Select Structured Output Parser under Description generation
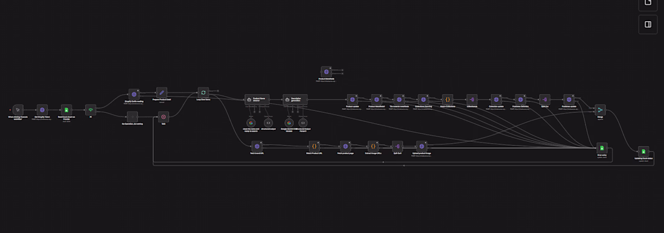 coord(302,123)
